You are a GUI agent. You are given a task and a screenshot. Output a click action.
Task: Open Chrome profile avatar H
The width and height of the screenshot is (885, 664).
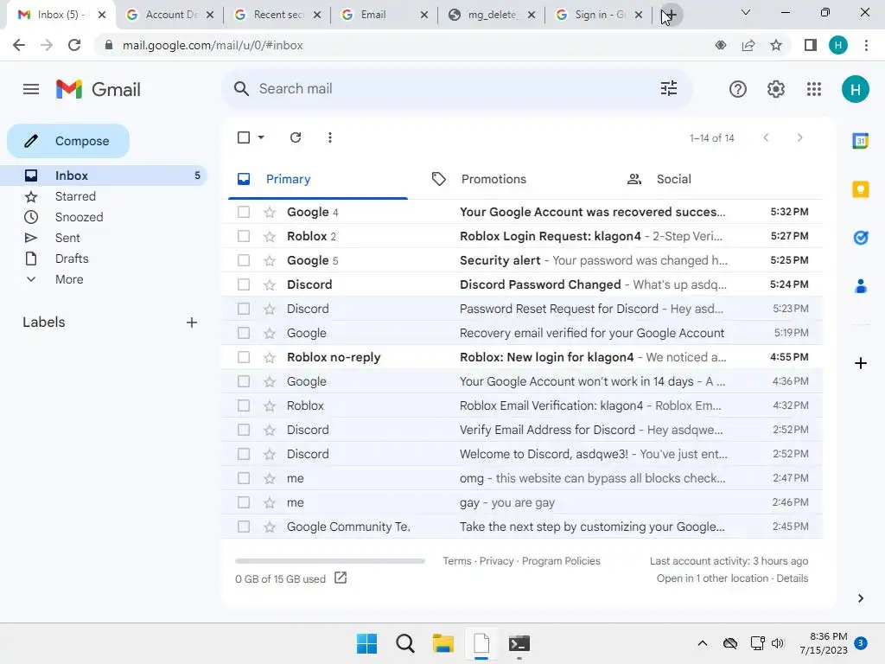[x=838, y=45]
